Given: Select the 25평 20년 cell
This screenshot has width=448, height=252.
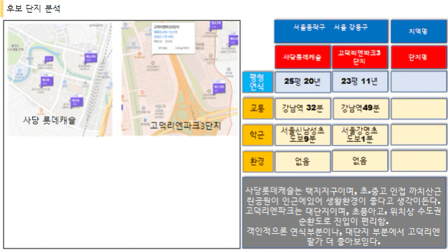Looking at the screenshot, I should point(302,82).
